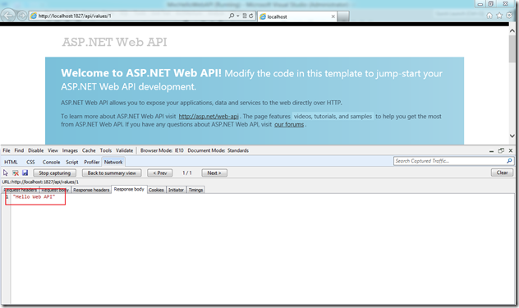Go forward with the browser Forward arrow

coord(22,16)
